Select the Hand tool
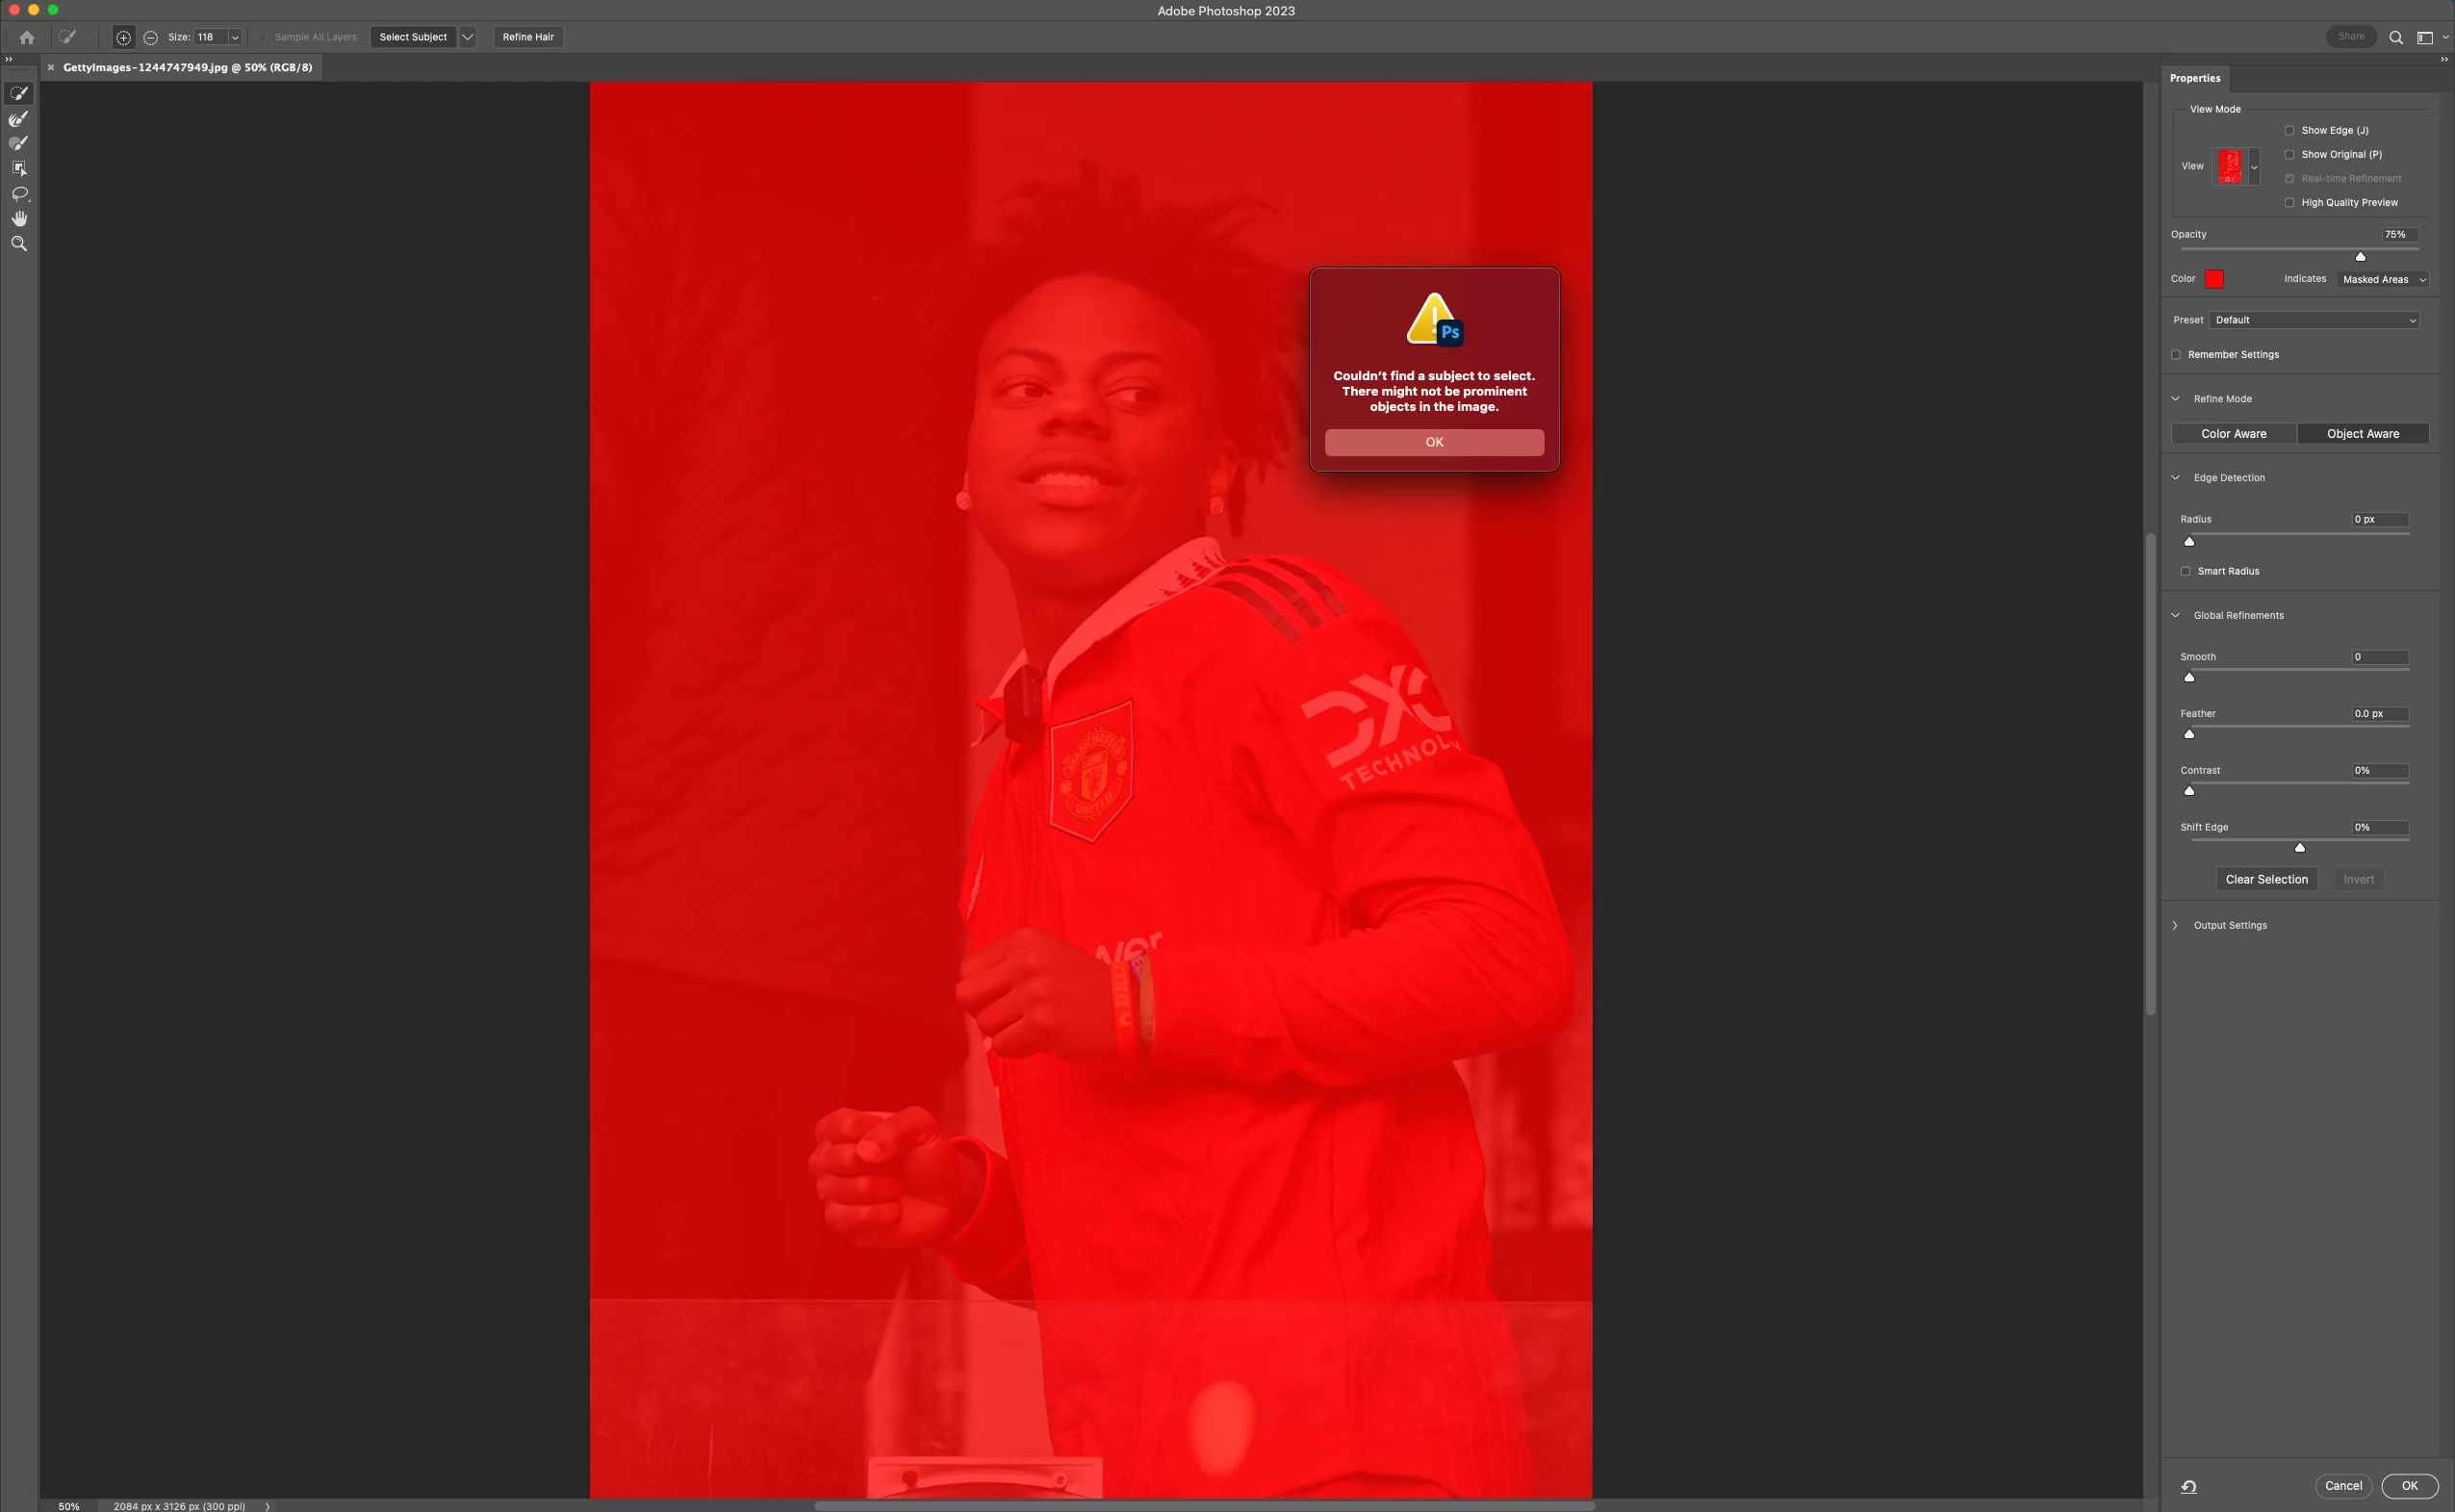The height and width of the screenshot is (1512, 2455). [19, 219]
